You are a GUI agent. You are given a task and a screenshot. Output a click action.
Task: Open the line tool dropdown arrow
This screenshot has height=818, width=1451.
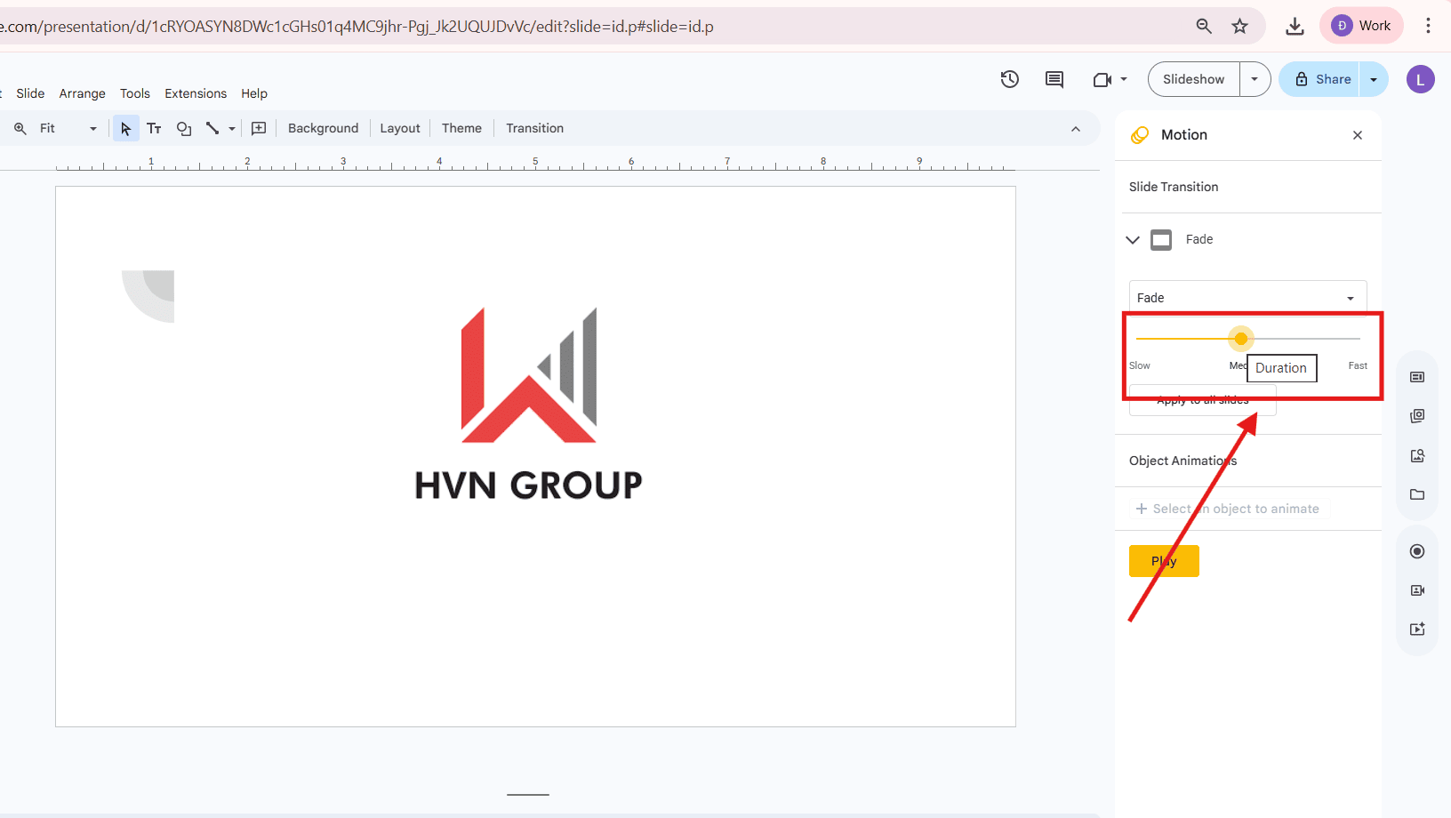tap(232, 129)
